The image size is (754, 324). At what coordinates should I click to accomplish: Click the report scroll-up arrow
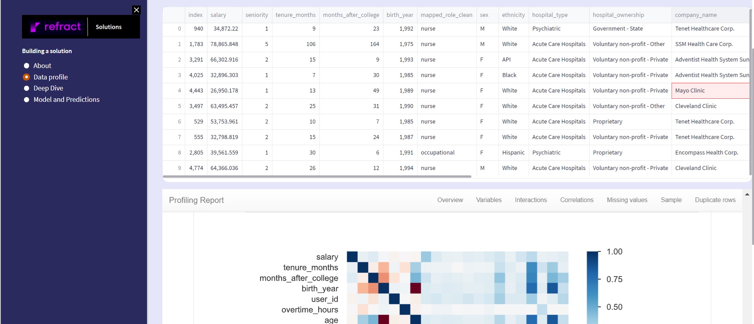(747, 194)
